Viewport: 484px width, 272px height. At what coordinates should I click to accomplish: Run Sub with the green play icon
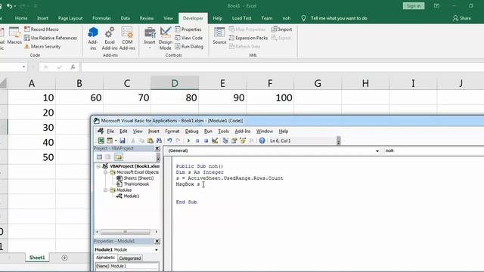coord(188,141)
